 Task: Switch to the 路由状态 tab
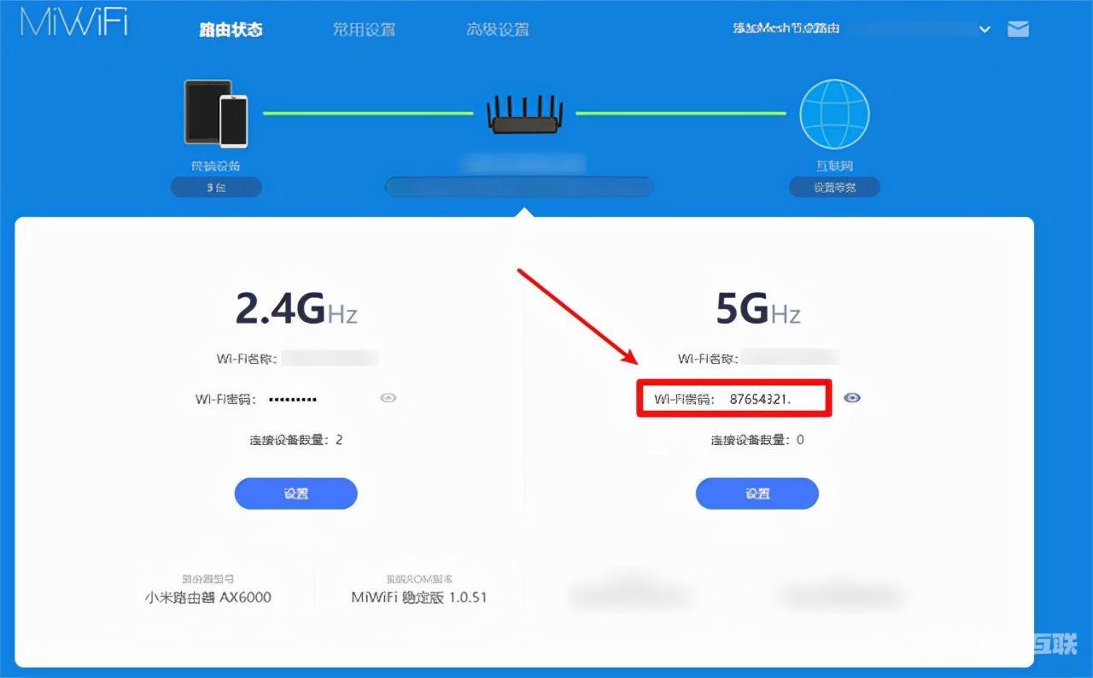[231, 29]
